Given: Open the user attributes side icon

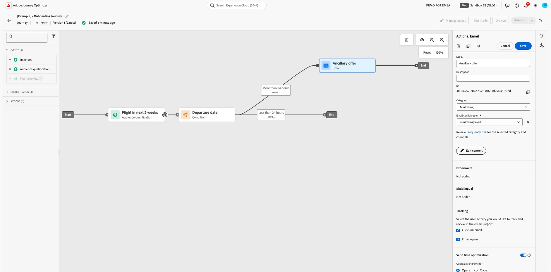Looking at the screenshot, I should coord(542,45).
